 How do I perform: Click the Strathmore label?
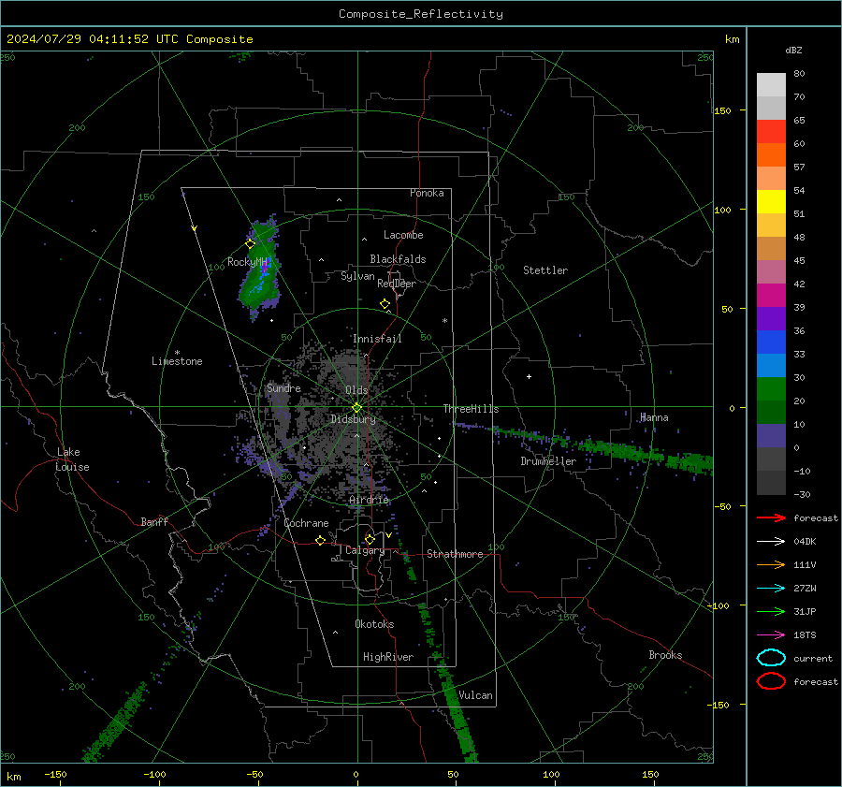point(455,554)
